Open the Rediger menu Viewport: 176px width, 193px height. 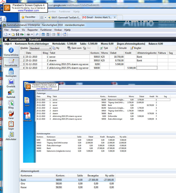point(15,30)
